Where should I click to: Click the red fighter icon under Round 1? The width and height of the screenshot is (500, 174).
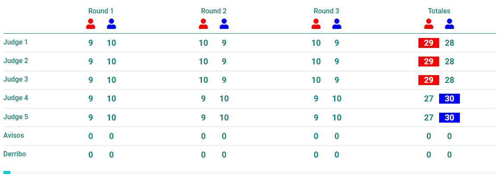click(x=91, y=24)
